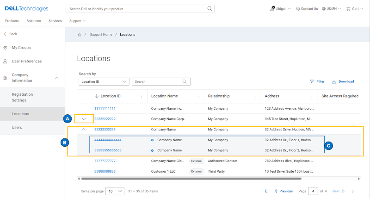Open the Items per page dropdown

pyautogui.click(x=115, y=191)
